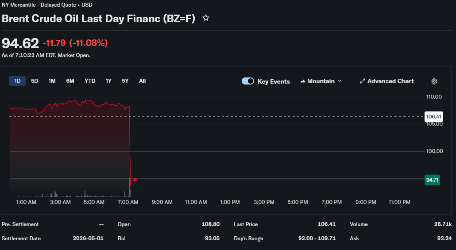Screen dimensions: 456x250
Task: Show the All time range
Action: (142, 81)
